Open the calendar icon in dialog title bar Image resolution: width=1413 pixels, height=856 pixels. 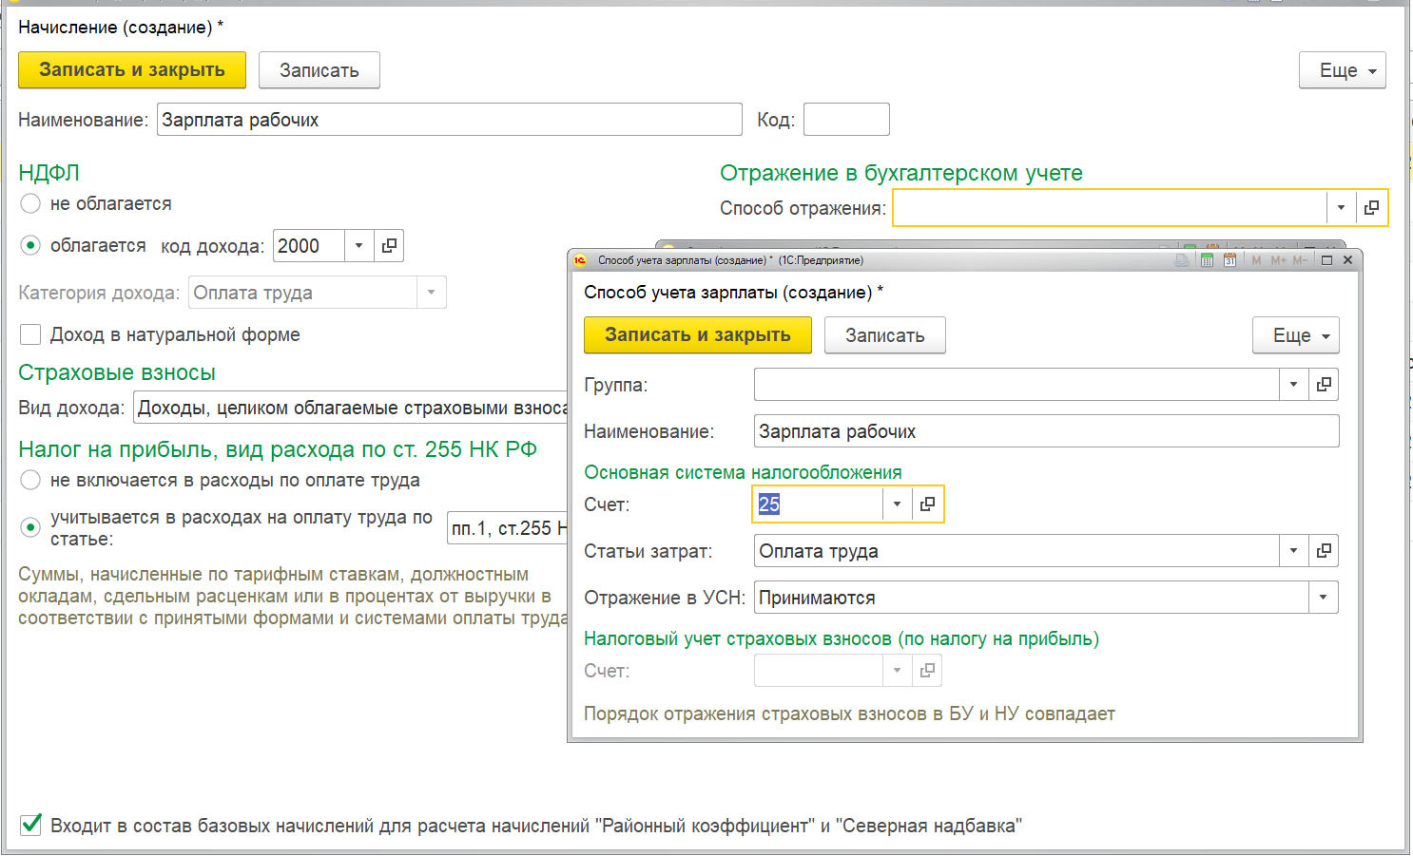(x=1229, y=260)
